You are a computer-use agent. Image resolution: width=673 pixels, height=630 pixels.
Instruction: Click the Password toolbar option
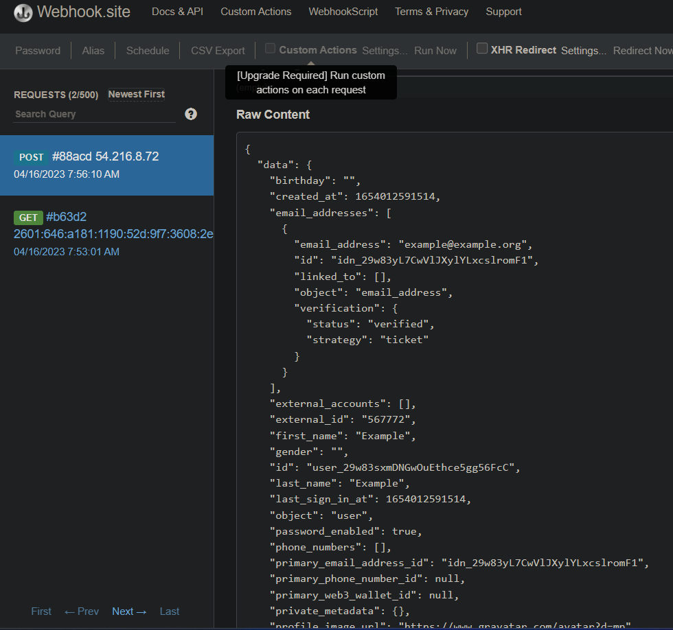pos(38,51)
